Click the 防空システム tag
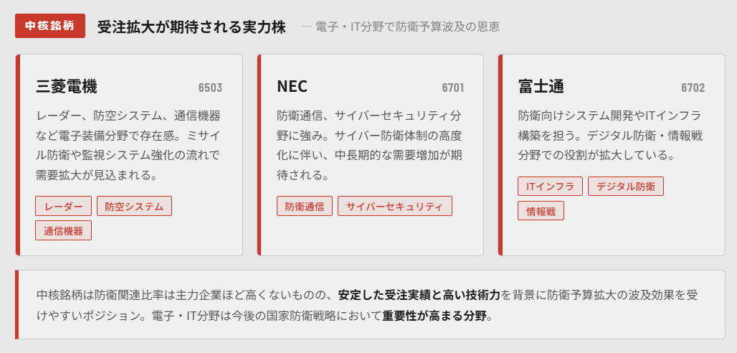 (x=134, y=207)
